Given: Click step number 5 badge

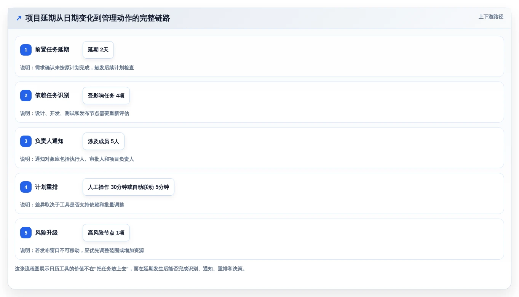Looking at the screenshot, I should (x=26, y=233).
